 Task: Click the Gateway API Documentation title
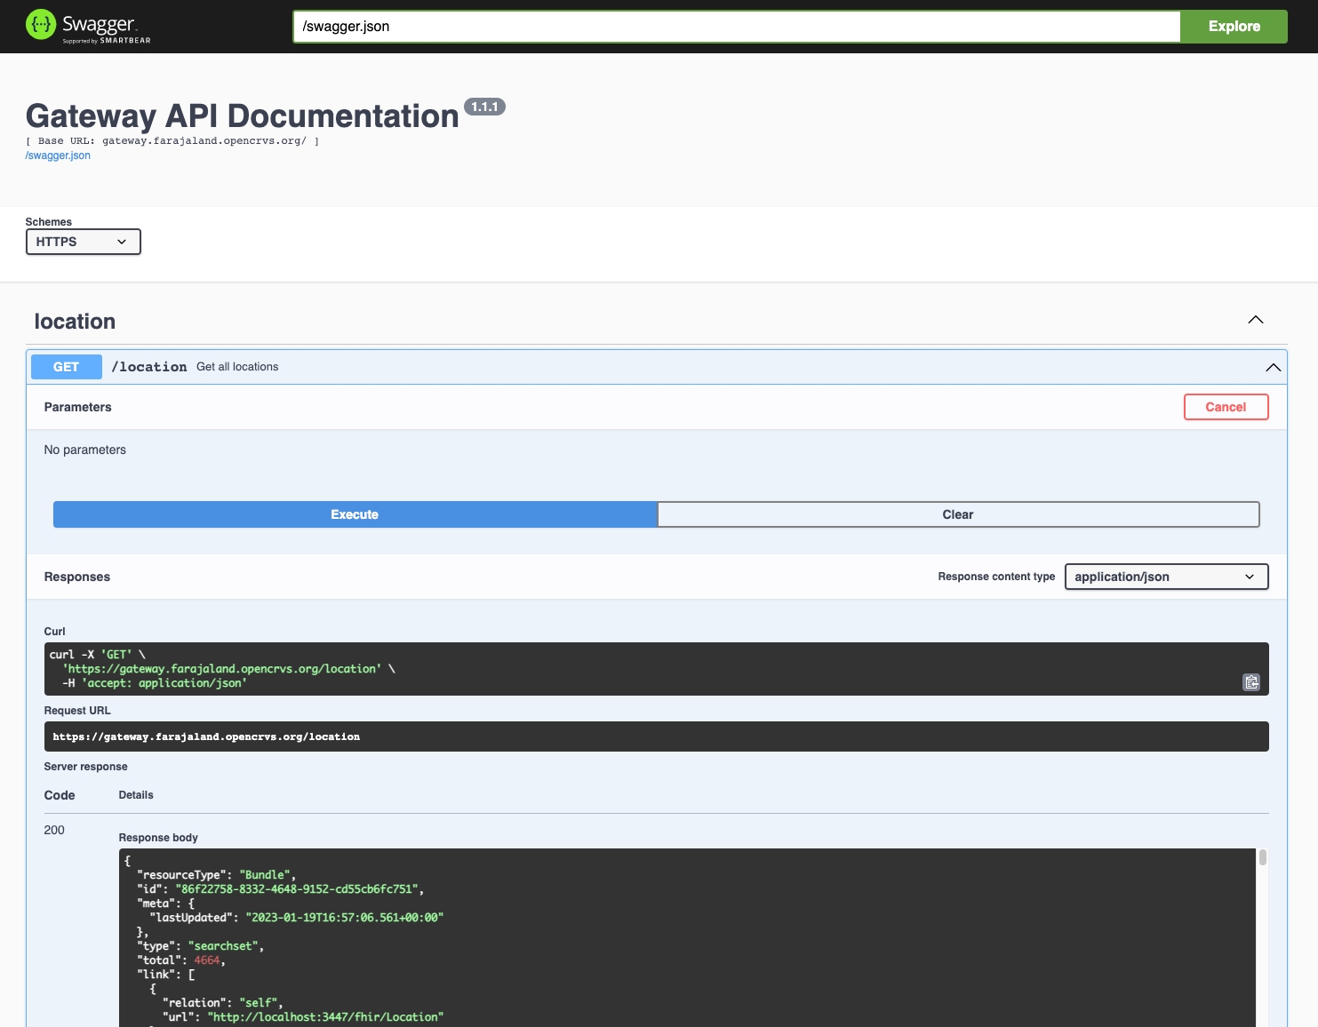point(242,116)
